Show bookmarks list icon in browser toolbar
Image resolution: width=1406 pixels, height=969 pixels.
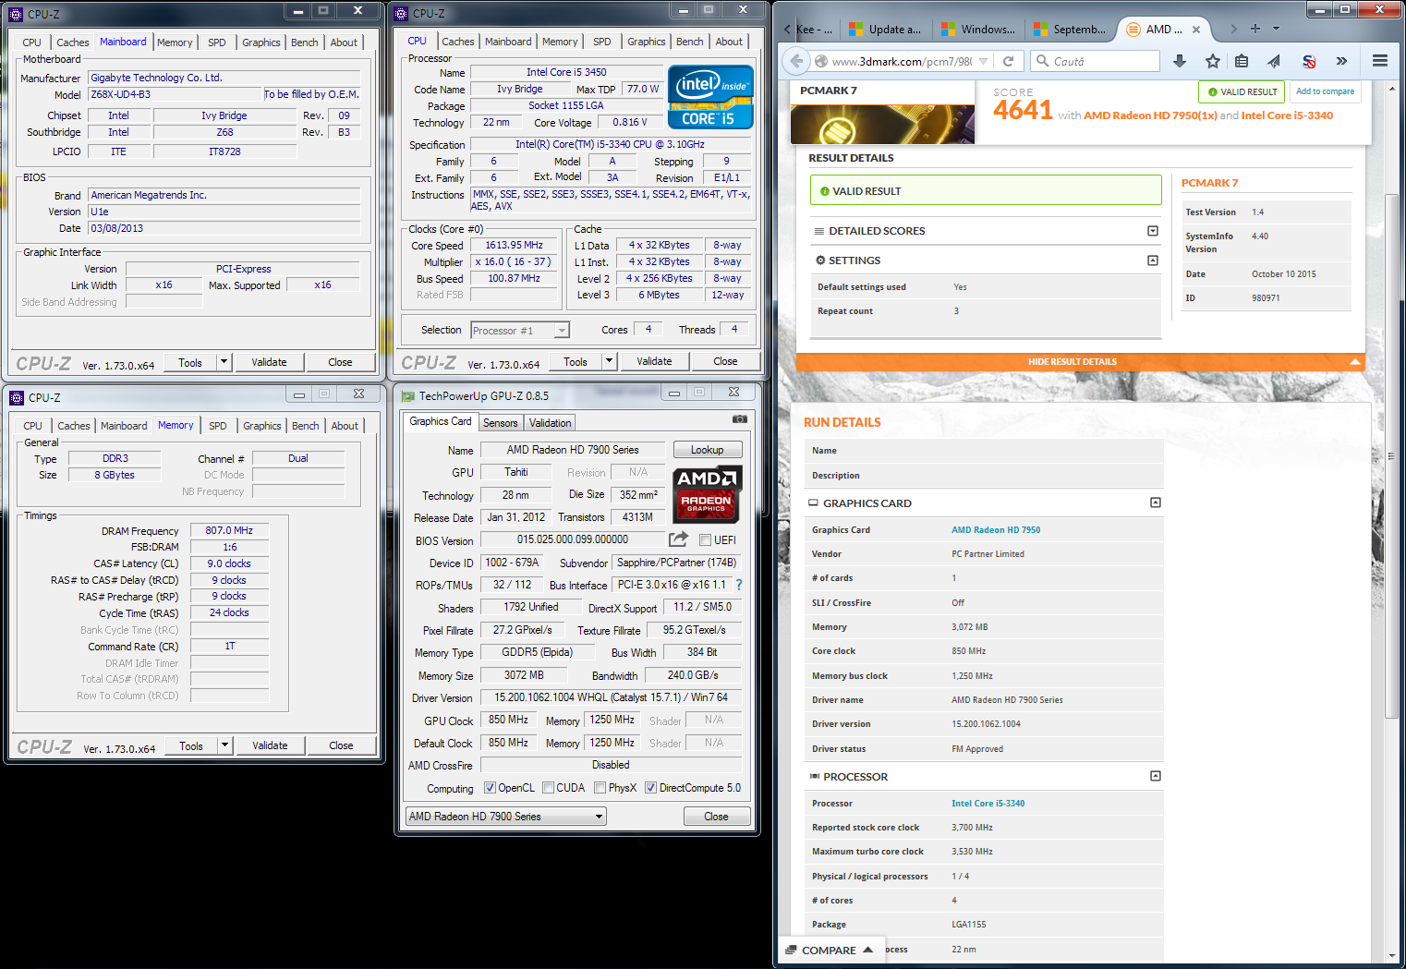(1242, 61)
